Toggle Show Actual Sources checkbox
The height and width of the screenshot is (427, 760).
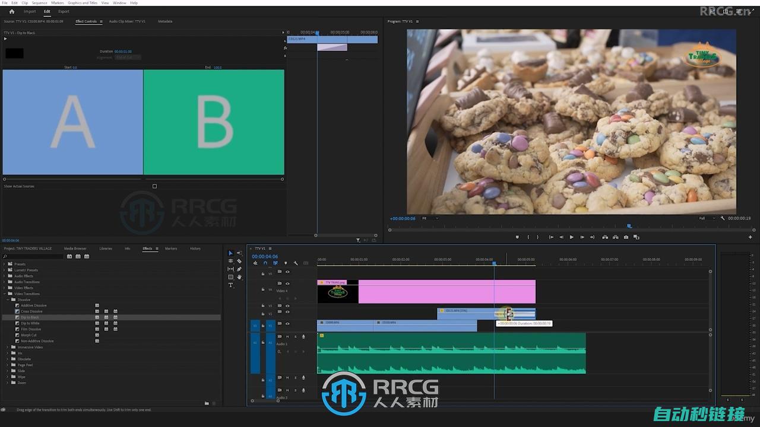(x=155, y=186)
